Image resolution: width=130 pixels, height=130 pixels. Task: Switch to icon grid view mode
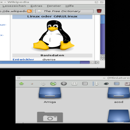74,84
